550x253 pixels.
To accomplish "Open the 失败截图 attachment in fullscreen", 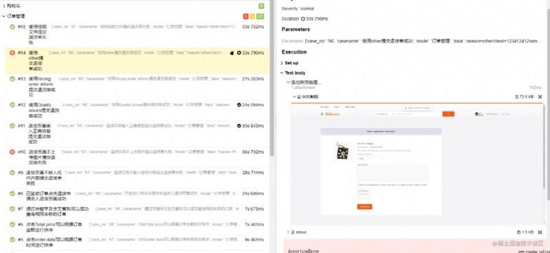I will pos(540,96).
